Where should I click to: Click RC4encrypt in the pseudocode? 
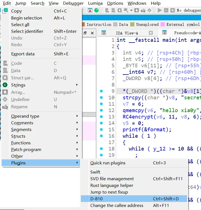[138, 117]
